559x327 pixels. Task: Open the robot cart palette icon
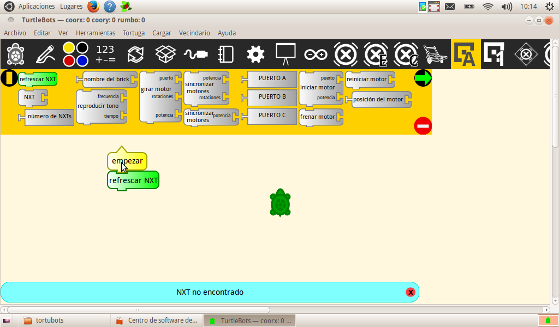436,55
